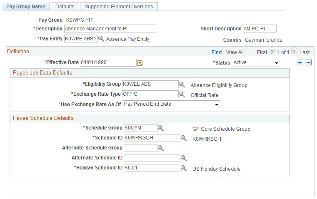Open Holiday Schedule ID lookup magnifier

tap(184, 168)
